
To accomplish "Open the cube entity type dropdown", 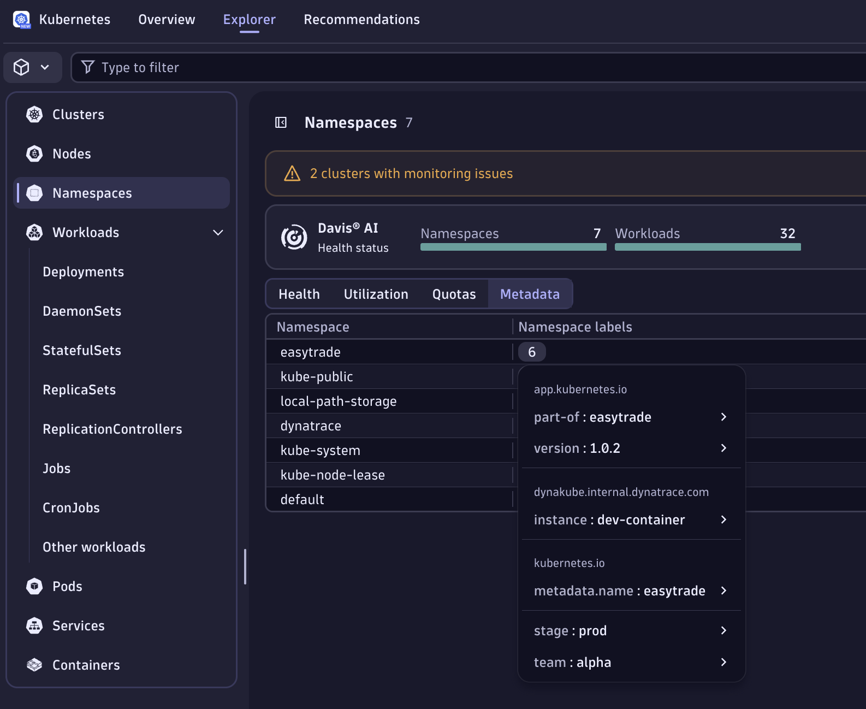I will pos(32,67).
